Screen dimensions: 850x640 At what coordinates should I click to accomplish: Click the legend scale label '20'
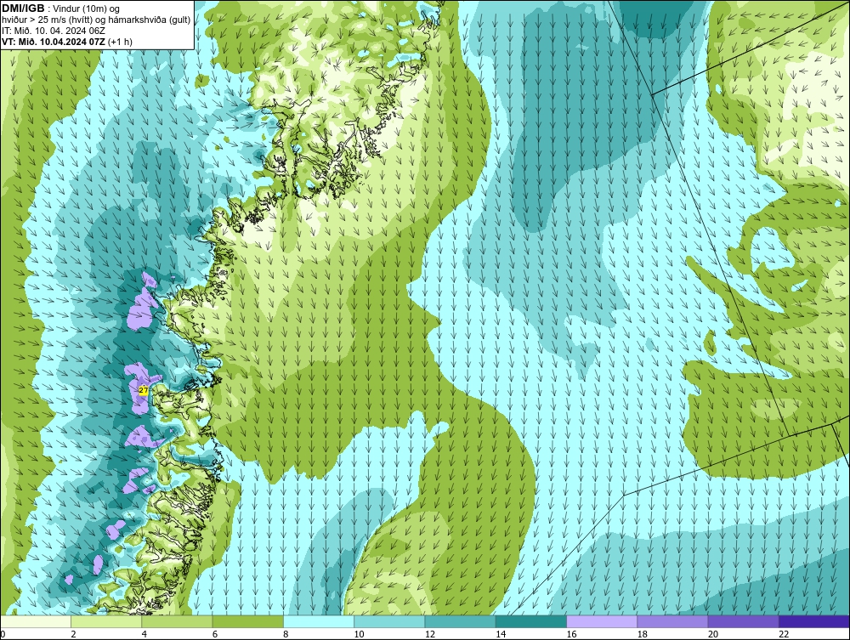pos(713,635)
